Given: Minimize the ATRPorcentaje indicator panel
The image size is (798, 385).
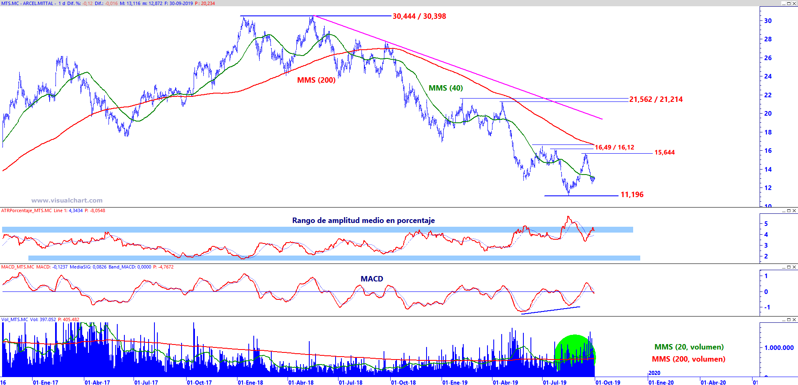Looking at the screenshot, I should click(783, 210).
